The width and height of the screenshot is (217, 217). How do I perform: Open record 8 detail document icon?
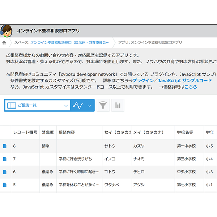pyautogui.click(x=5, y=146)
